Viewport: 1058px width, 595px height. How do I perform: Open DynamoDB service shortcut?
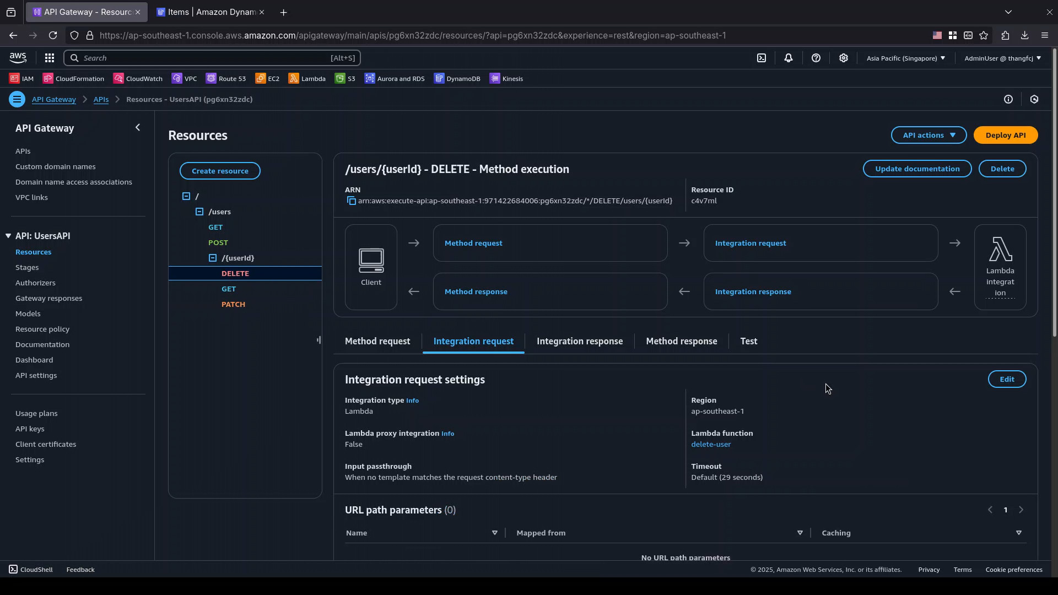point(457,79)
